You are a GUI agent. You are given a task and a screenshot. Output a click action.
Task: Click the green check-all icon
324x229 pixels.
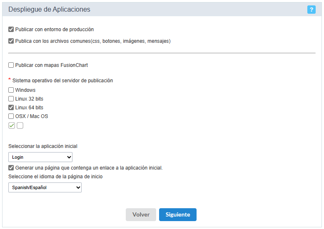(x=12, y=126)
